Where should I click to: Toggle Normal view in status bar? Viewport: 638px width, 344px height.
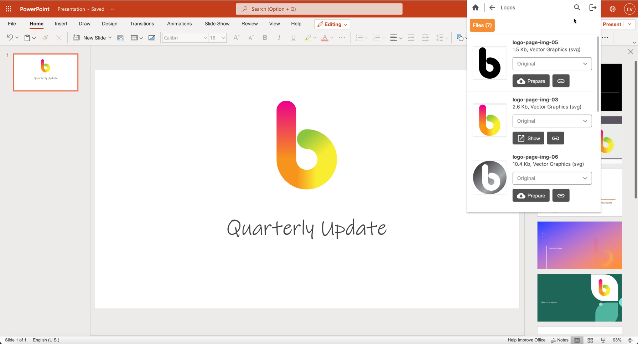(x=577, y=340)
